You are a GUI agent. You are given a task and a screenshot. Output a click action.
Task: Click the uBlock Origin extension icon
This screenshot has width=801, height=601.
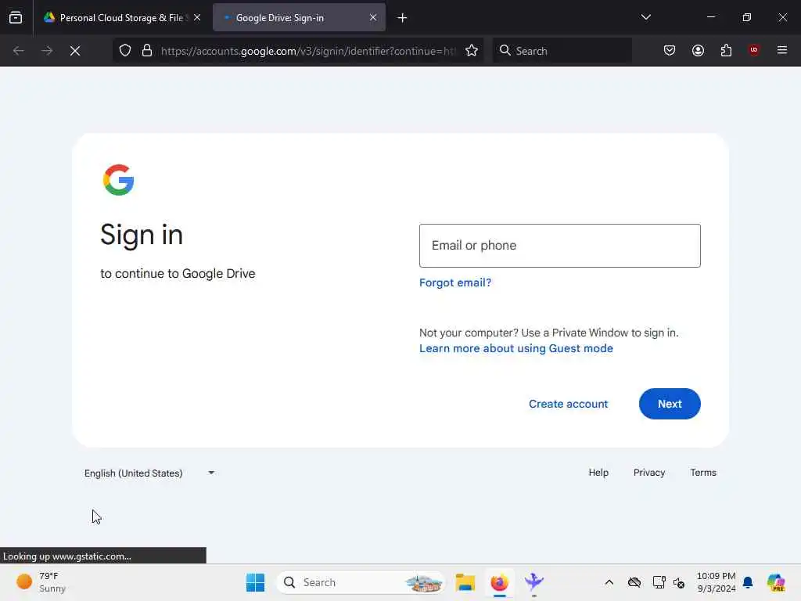[754, 50]
